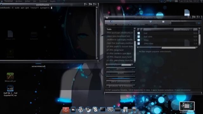Click origin list vertical scrollbar

tap(135, 45)
